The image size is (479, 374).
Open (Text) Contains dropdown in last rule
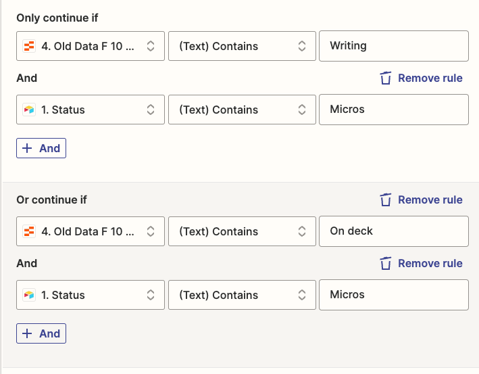click(242, 295)
